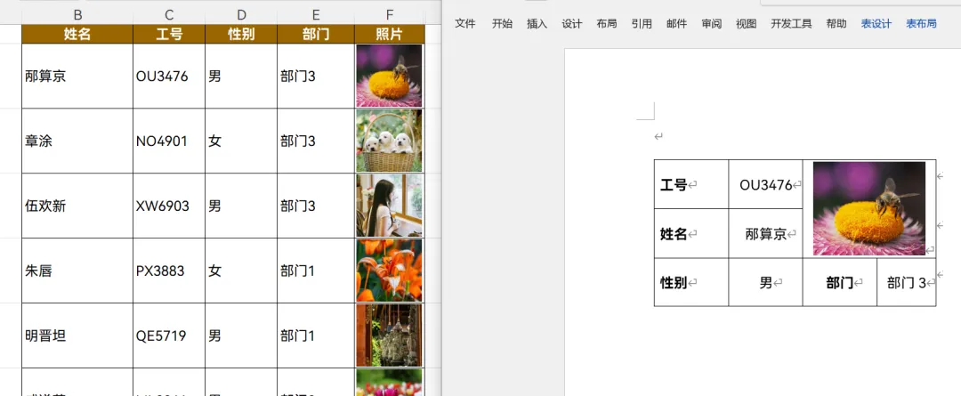This screenshot has height=396, width=961.
Task: Select the cell containing 明晋坦
Action: (77, 335)
